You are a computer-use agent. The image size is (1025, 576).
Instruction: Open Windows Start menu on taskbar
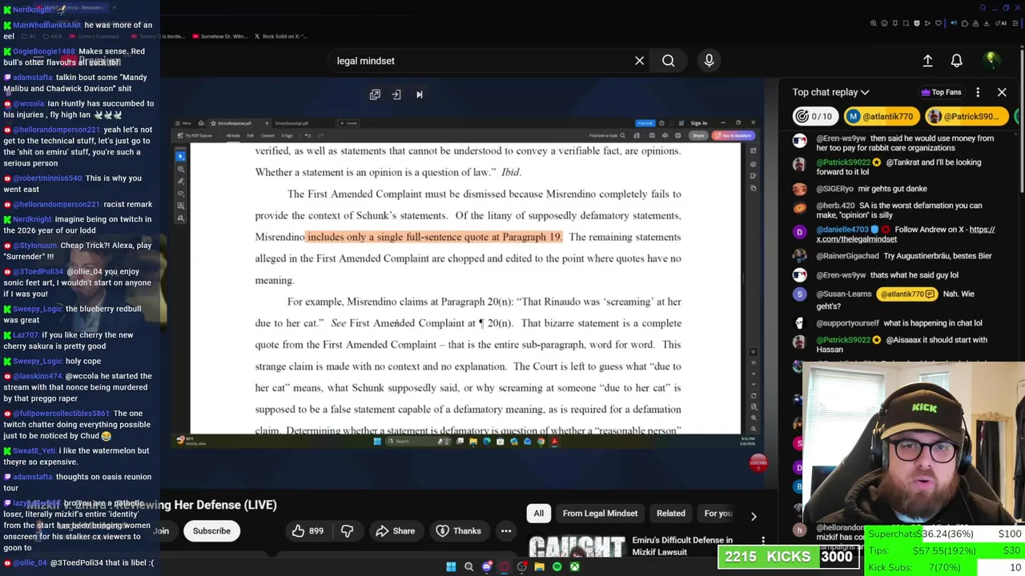(x=451, y=567)
